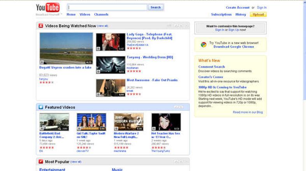The image size is (306, 171).
Task: Click the Google Chrome icon
Action: (x=203, y=45)
